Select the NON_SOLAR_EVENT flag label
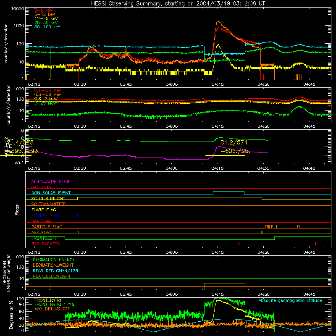Image resolution: width=336 pixels, height=336 pixels. 51,193
